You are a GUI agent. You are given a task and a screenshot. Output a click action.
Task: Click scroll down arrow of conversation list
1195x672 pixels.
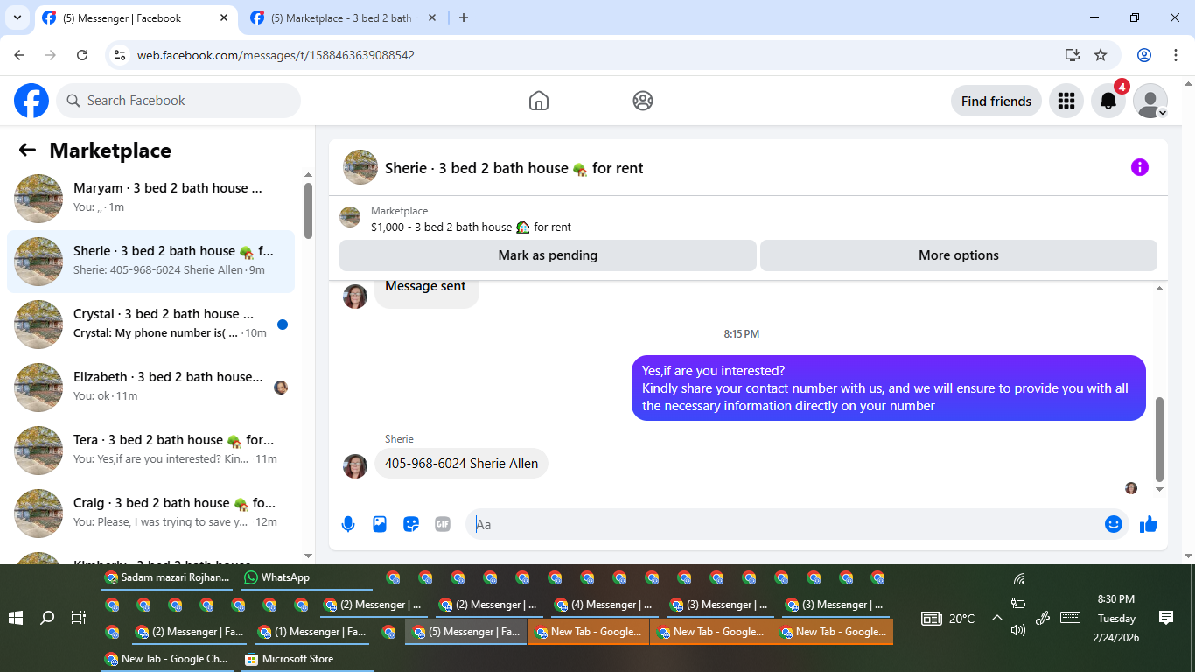[x=308, y=555]
